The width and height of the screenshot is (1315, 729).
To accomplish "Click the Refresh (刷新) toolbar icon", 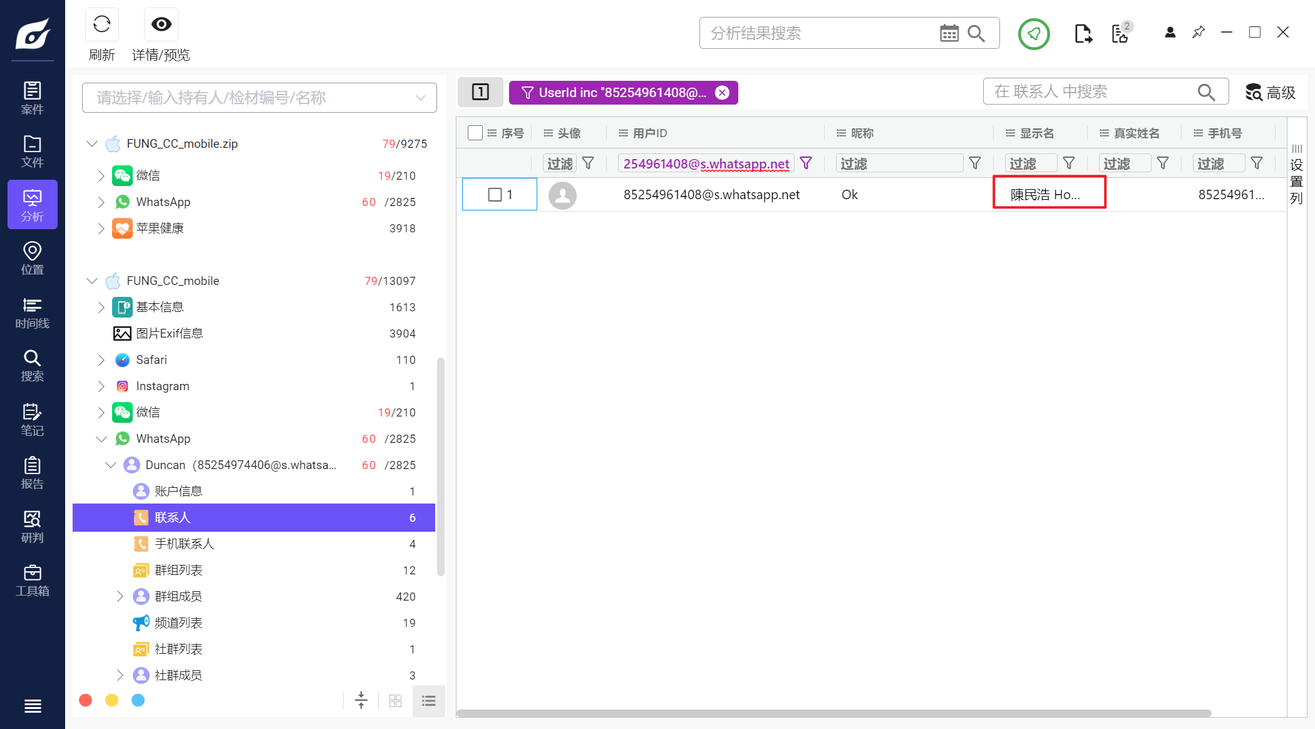I will [101, 25].
